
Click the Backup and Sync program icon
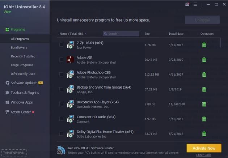pos(70,89)
